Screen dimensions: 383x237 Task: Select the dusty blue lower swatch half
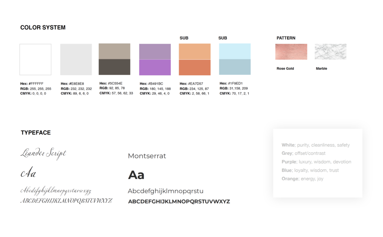pyautogui.click(x=235, y=67)
